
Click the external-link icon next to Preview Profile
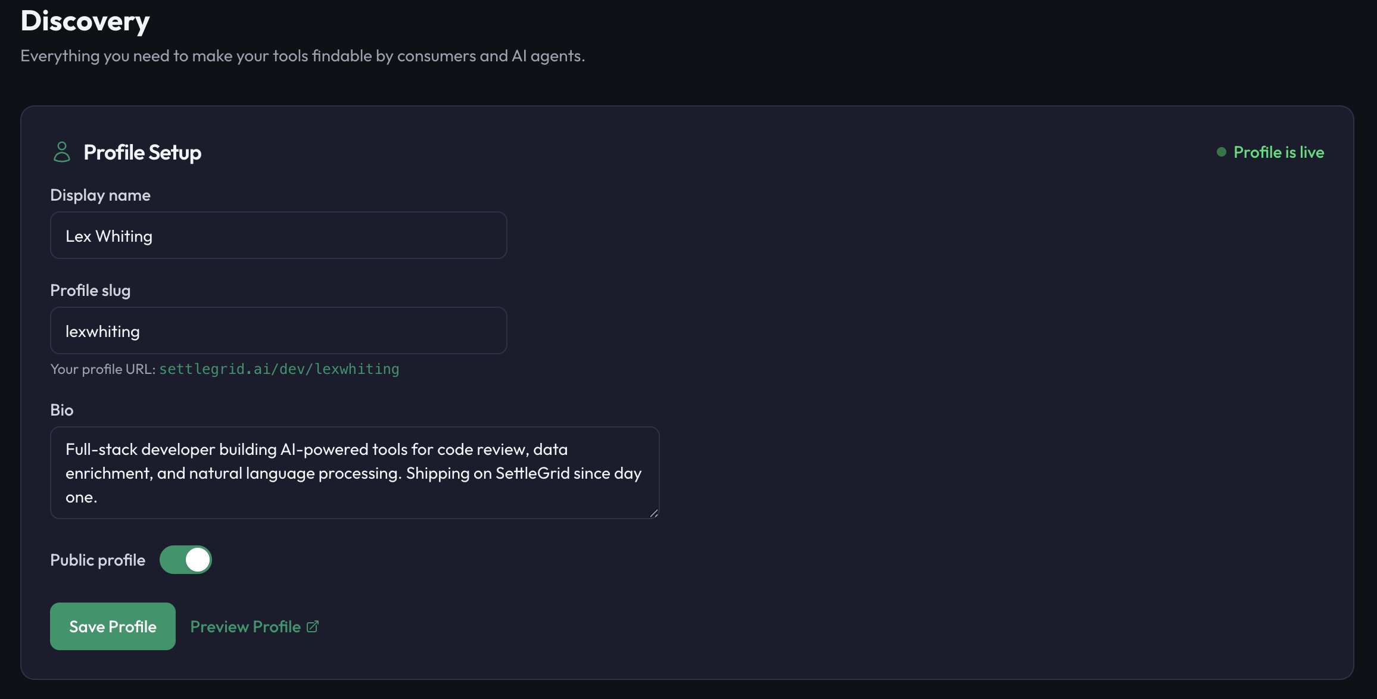coord(312,626)
